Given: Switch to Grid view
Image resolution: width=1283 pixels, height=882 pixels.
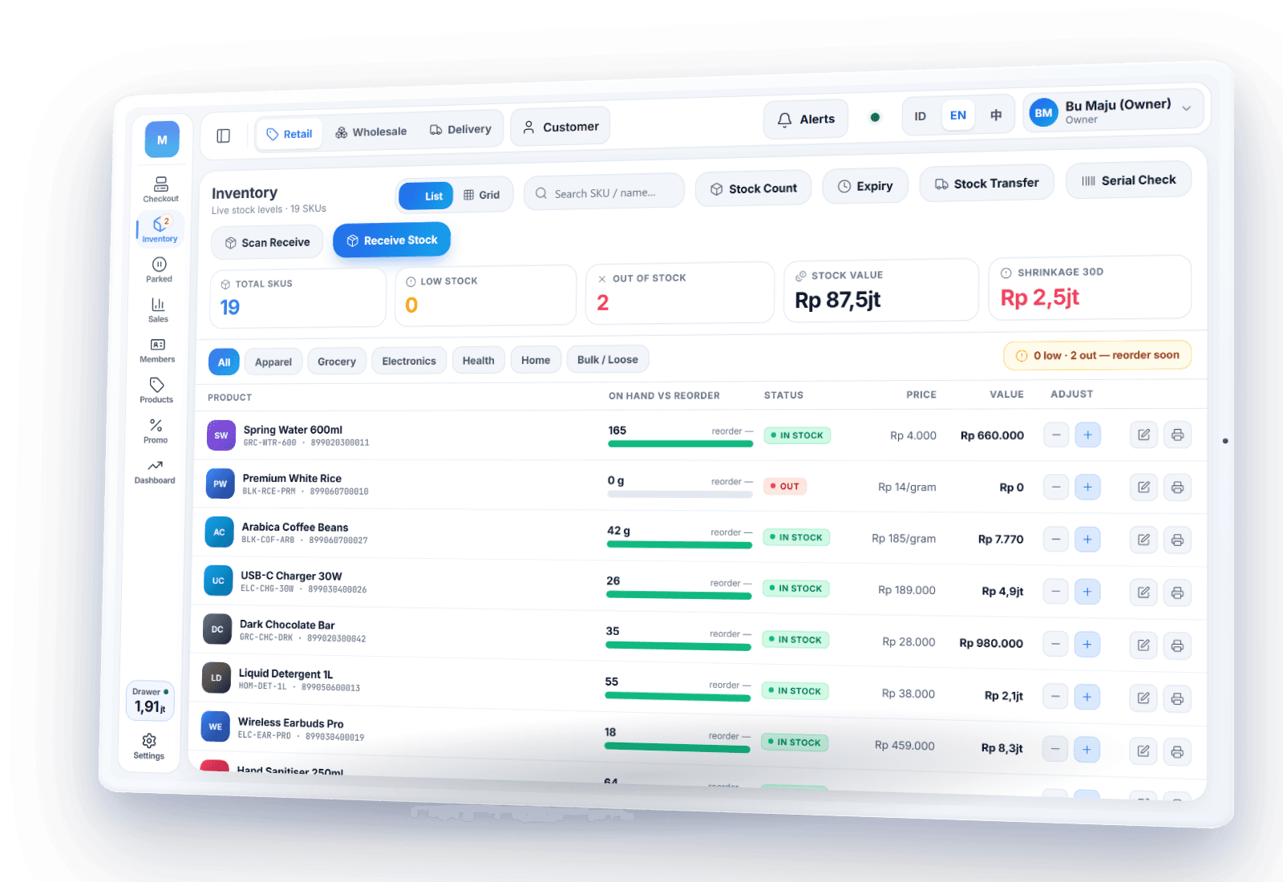Looking at the screenshot, I should 482,195.
